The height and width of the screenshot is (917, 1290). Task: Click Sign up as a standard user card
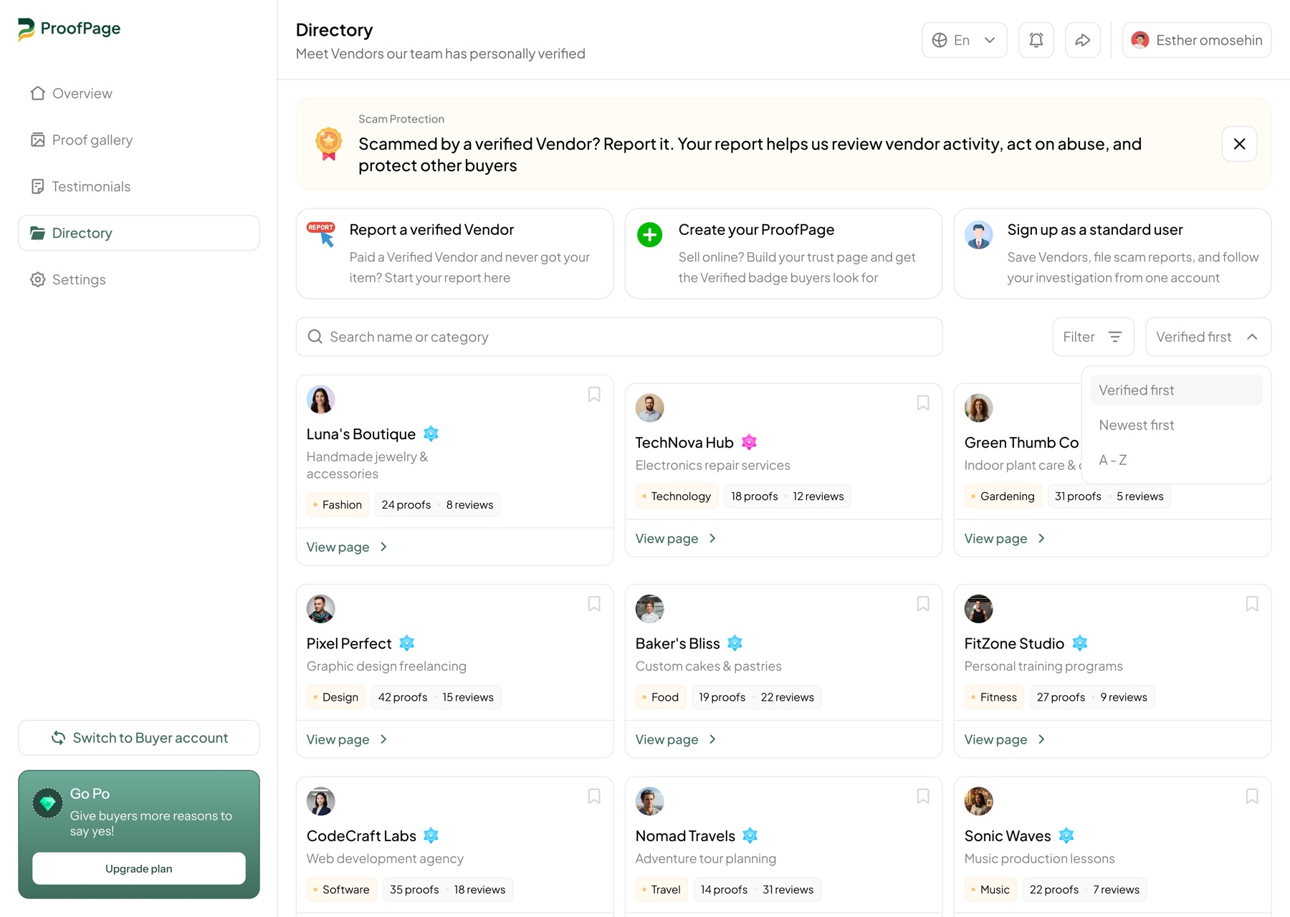[1113, 254]
